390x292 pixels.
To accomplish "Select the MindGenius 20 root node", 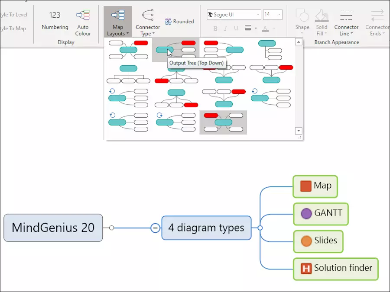I will 53,228.
